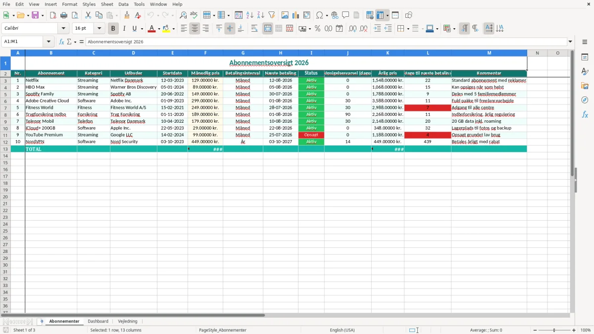This screenshot has height=334, width=594.
Task: Toggle Freeze Rows and Columns
Action: (381, 15)
